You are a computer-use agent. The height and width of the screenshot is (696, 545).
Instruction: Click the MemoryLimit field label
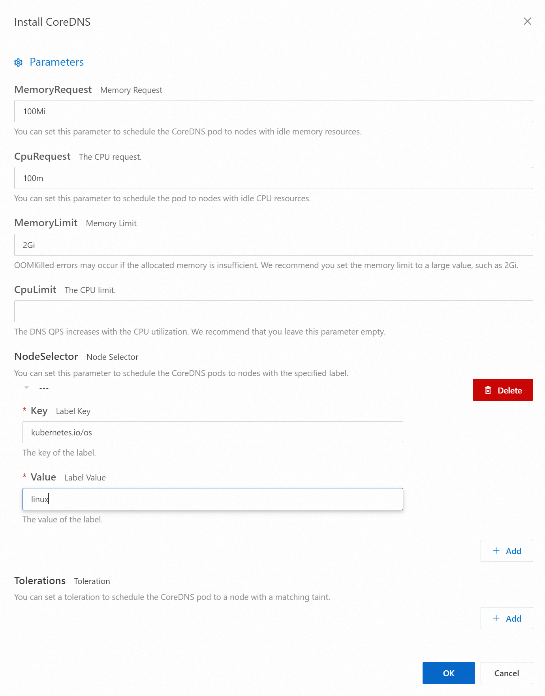click(46, 223)
